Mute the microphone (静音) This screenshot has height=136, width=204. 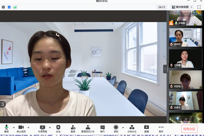(6, 128)
